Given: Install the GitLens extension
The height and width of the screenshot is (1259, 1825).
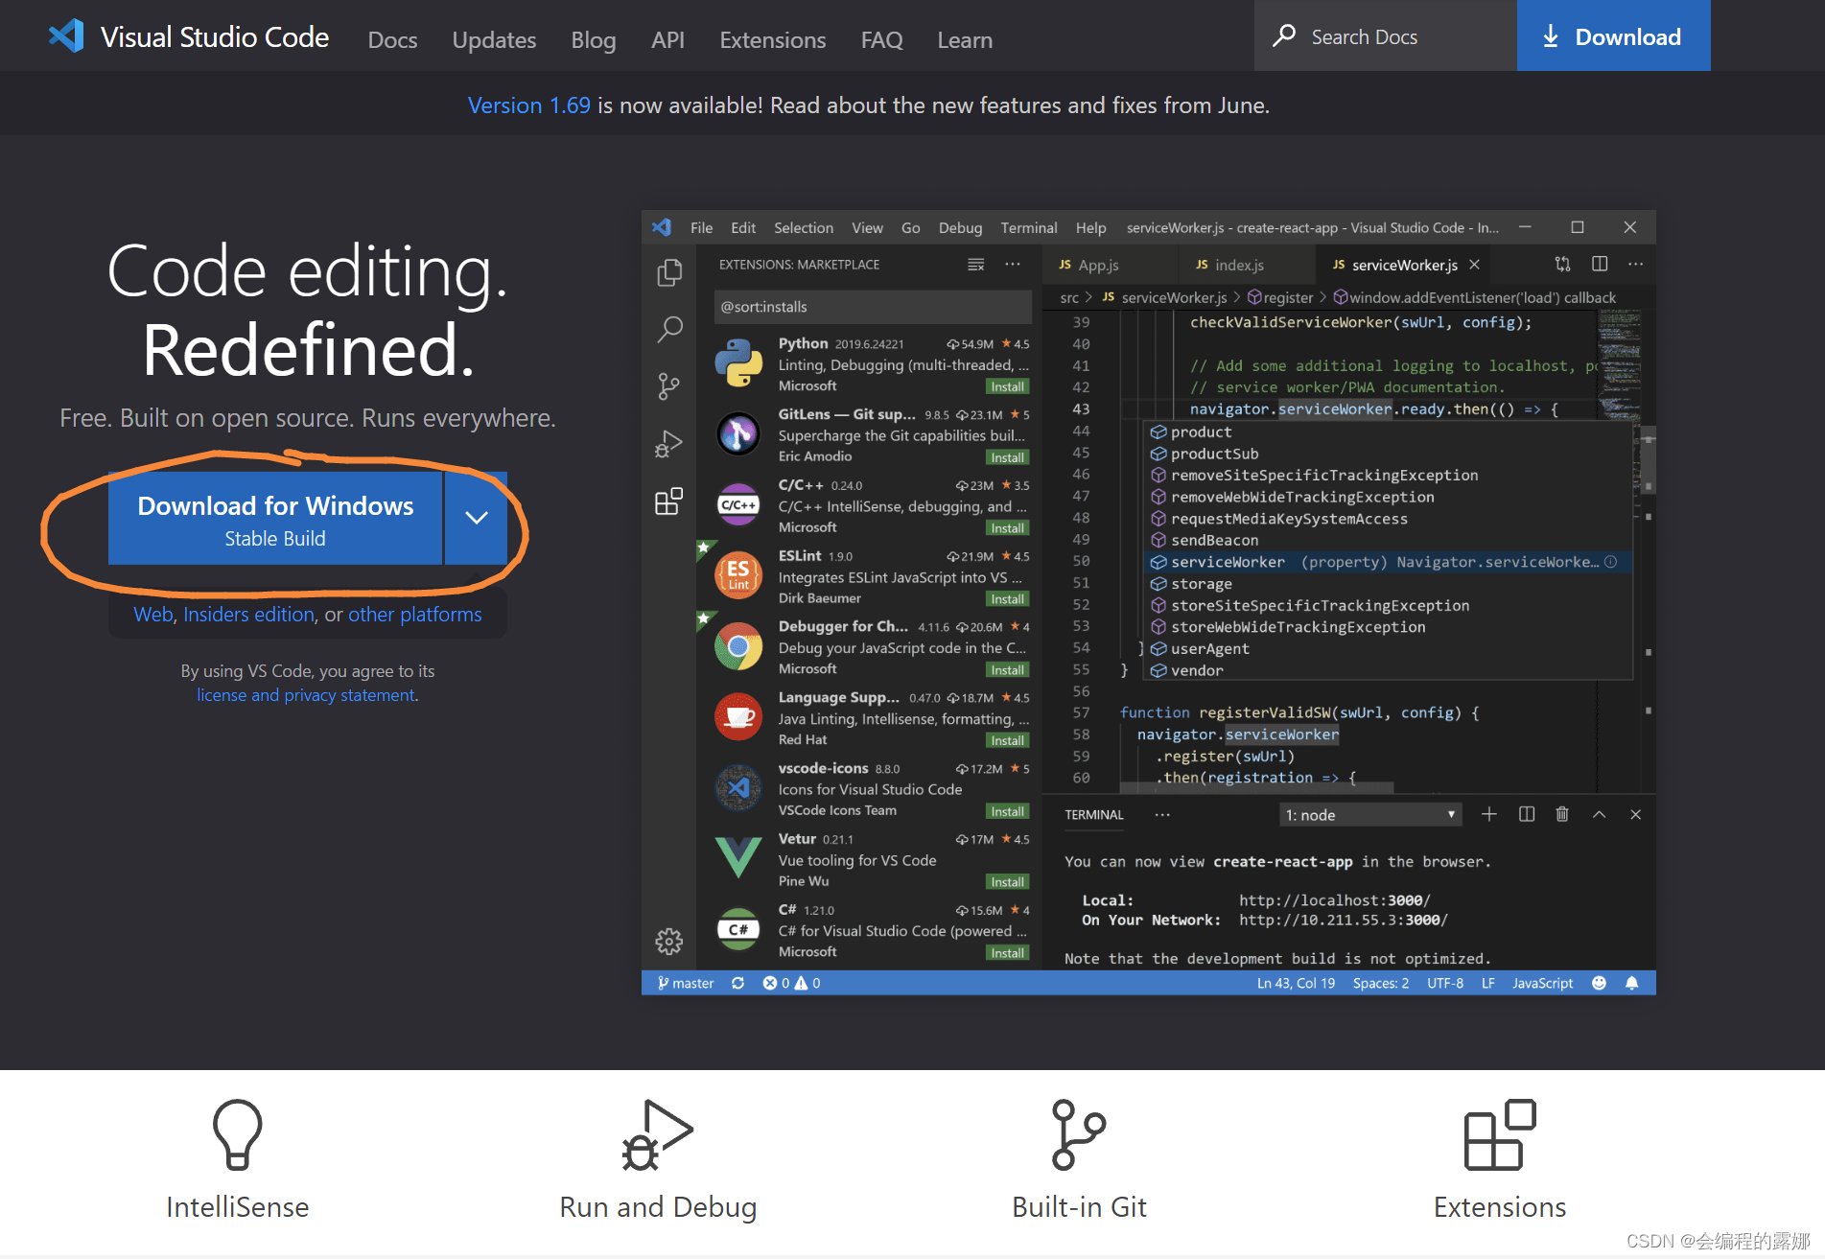Looking at the screenshot, I should pyautogui.click(x=1007, y=457).
